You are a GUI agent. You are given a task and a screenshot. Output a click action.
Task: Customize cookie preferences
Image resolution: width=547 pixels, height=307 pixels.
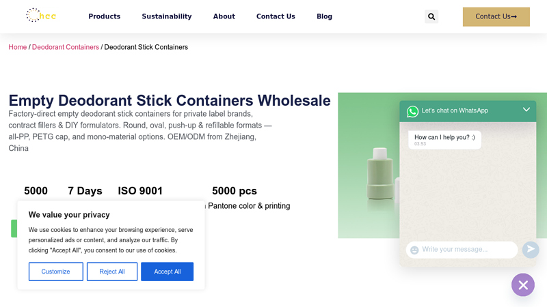[x=56, y=272]
